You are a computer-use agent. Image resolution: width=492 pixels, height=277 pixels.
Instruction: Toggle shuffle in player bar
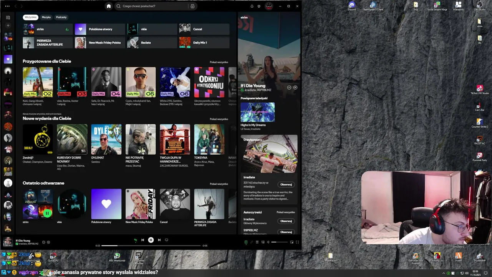click(x=135, y=240)
